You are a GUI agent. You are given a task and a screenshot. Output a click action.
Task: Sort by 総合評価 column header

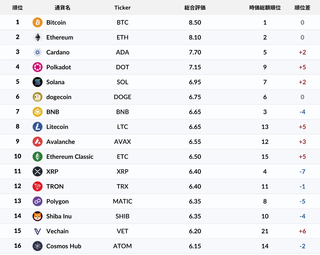[x=195, y=8]
